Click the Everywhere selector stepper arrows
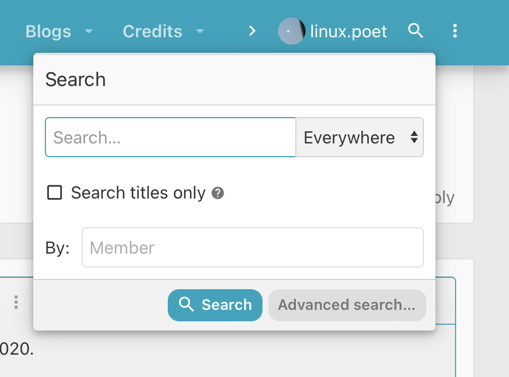Viewport: 509px width, 377px height. coord(414,137)
